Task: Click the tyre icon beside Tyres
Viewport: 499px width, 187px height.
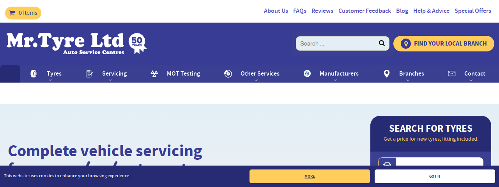Action: 34,74
